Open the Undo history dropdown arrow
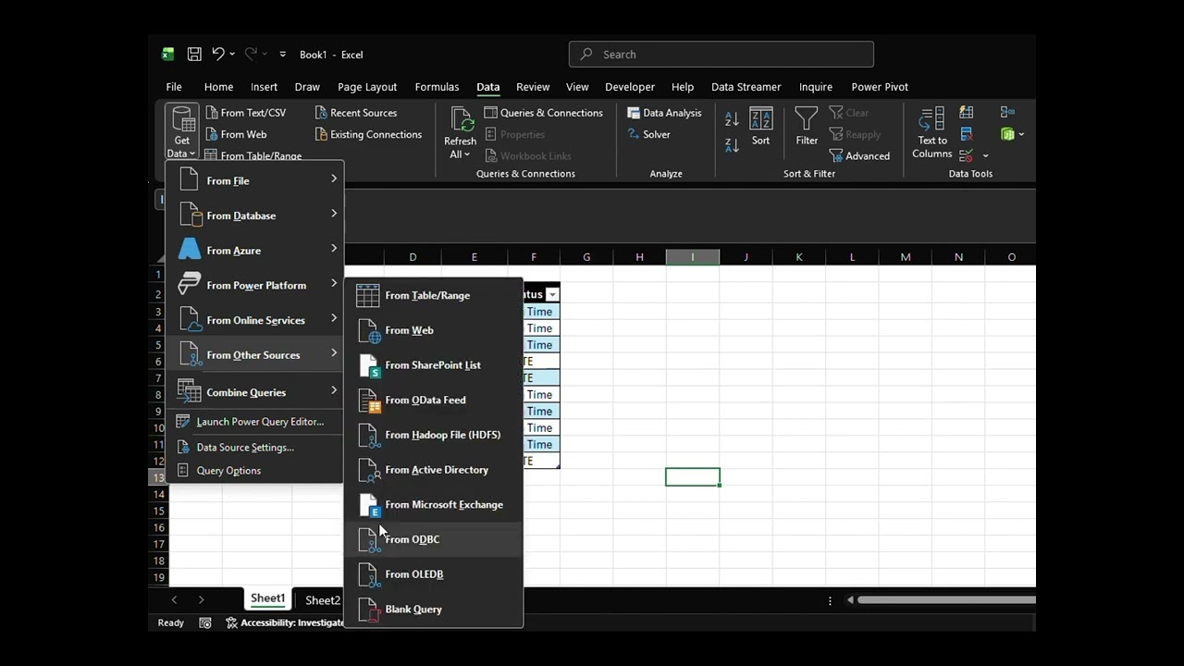Screen dimensions: 1184x666 [x=232, y=55]
